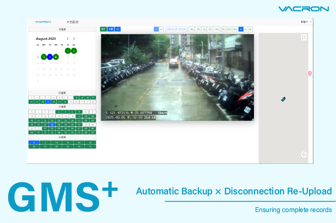Screen dimensions: 336x223
Task: Click the first blue button beside the green one
Action: (111, 29)
